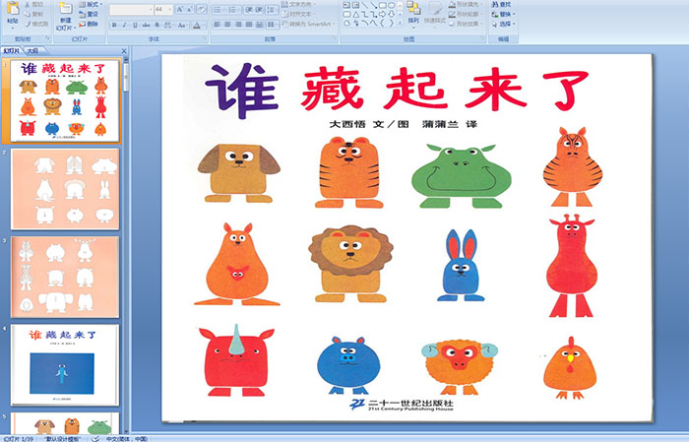Toggle Justify paragraph alignment
This screenshot has width=689, height=442.
point(249,25)
